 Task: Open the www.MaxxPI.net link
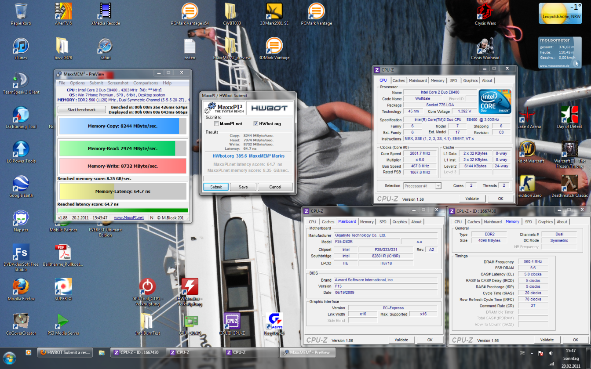point(129,217)
